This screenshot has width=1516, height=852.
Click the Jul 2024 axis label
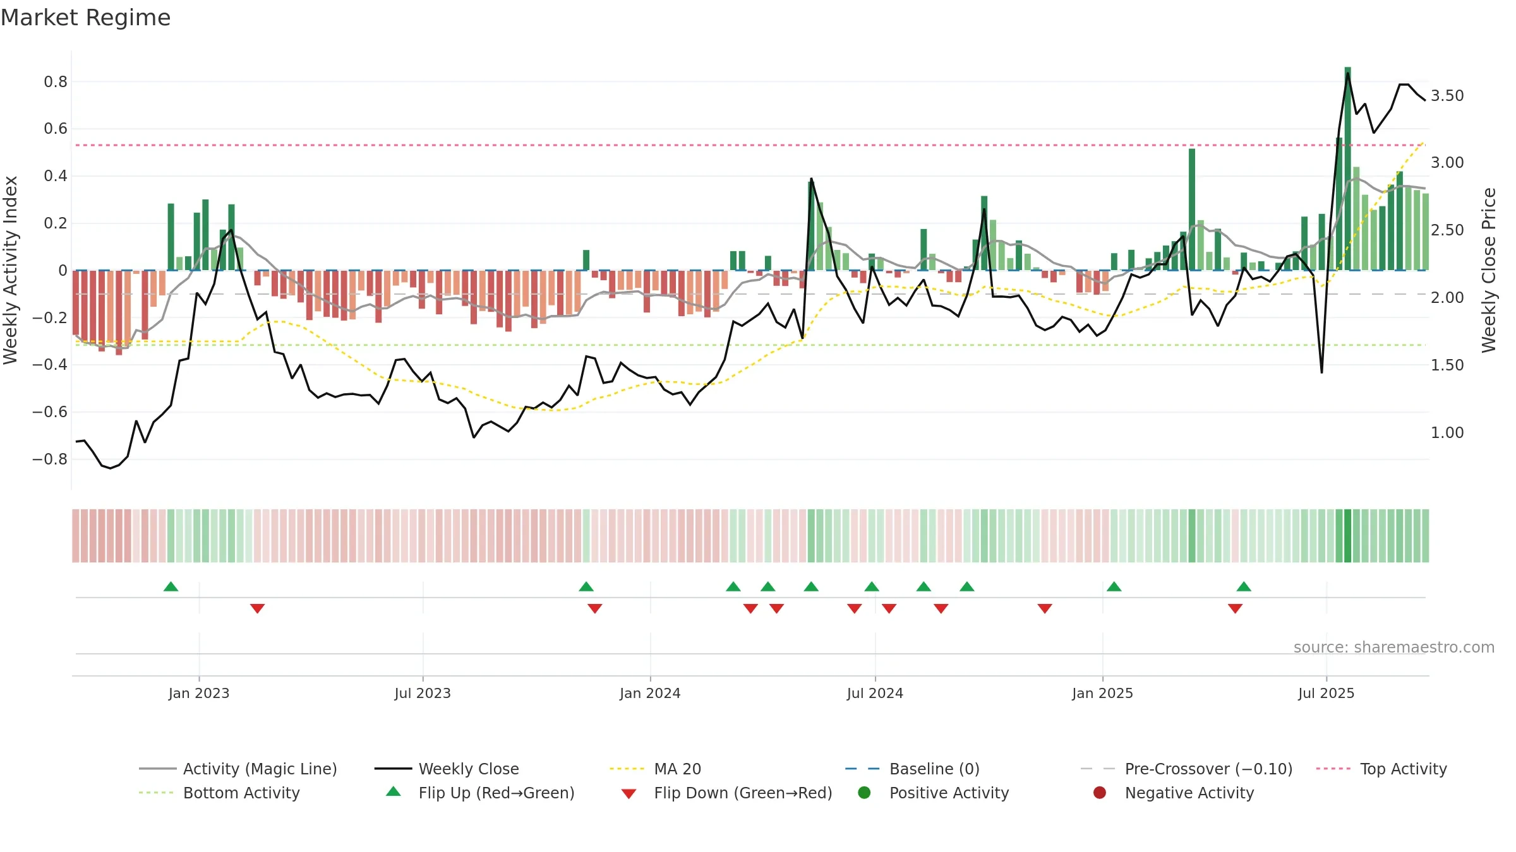(x=875, y=693)
